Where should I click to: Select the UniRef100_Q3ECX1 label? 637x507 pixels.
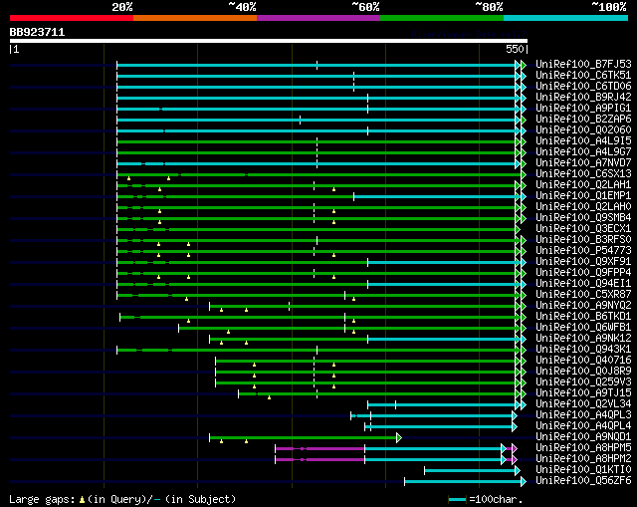[583, 229]
